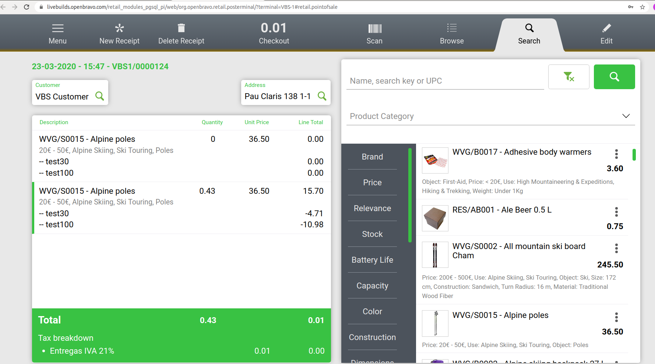The image size is (655, 364).
Task: Click the browser saved password key icon
Action: pyautogui.click(x=631, y=7)
